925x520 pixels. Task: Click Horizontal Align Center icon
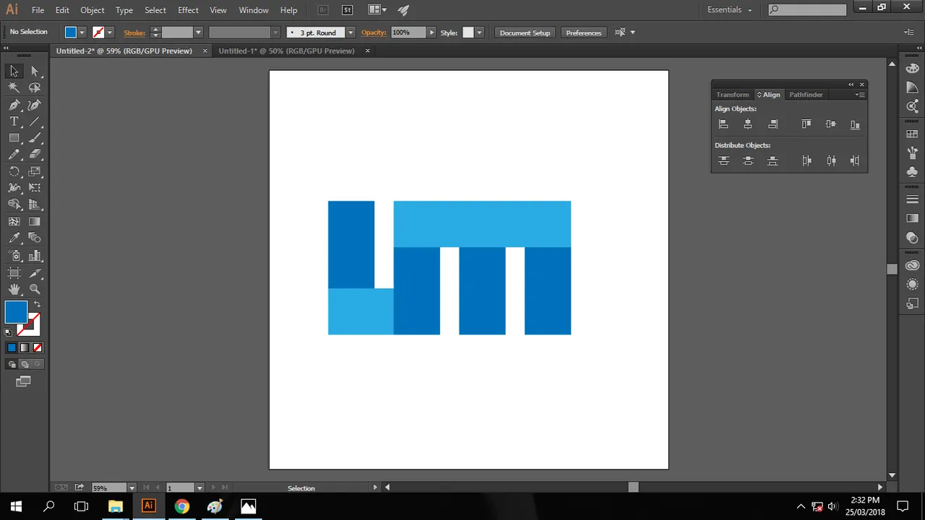(748, 124)
